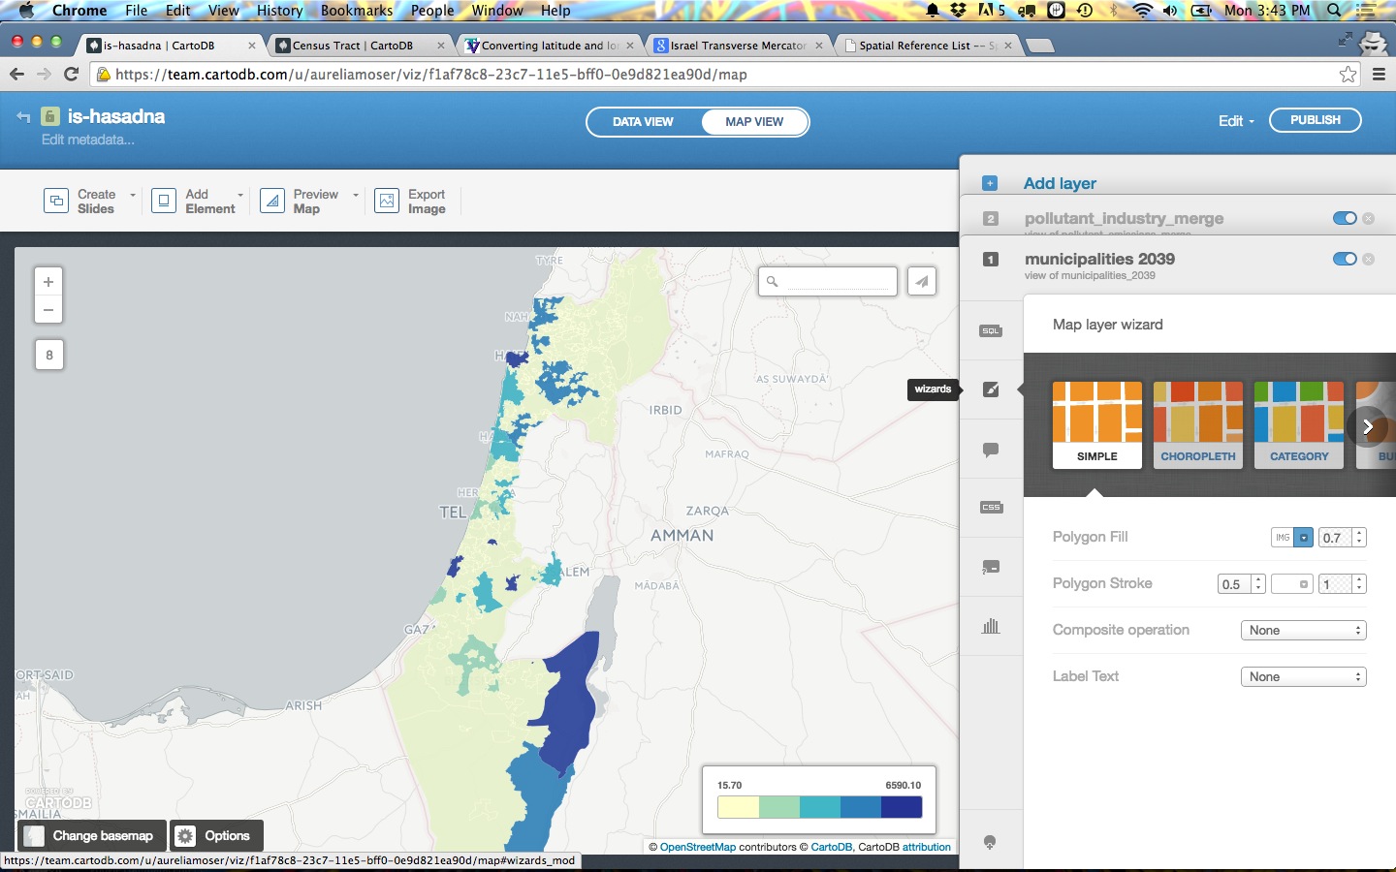Viewport: 1396px width, 872px height.
Task: Open the Edit dropdown menu
Action: pos(1236,121)
